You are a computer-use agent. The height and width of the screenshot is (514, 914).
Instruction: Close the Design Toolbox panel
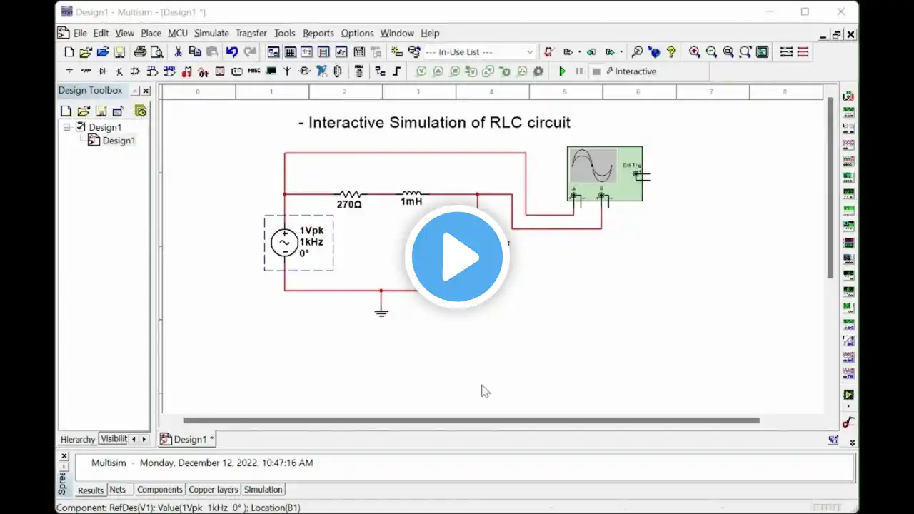pos(146,91)
